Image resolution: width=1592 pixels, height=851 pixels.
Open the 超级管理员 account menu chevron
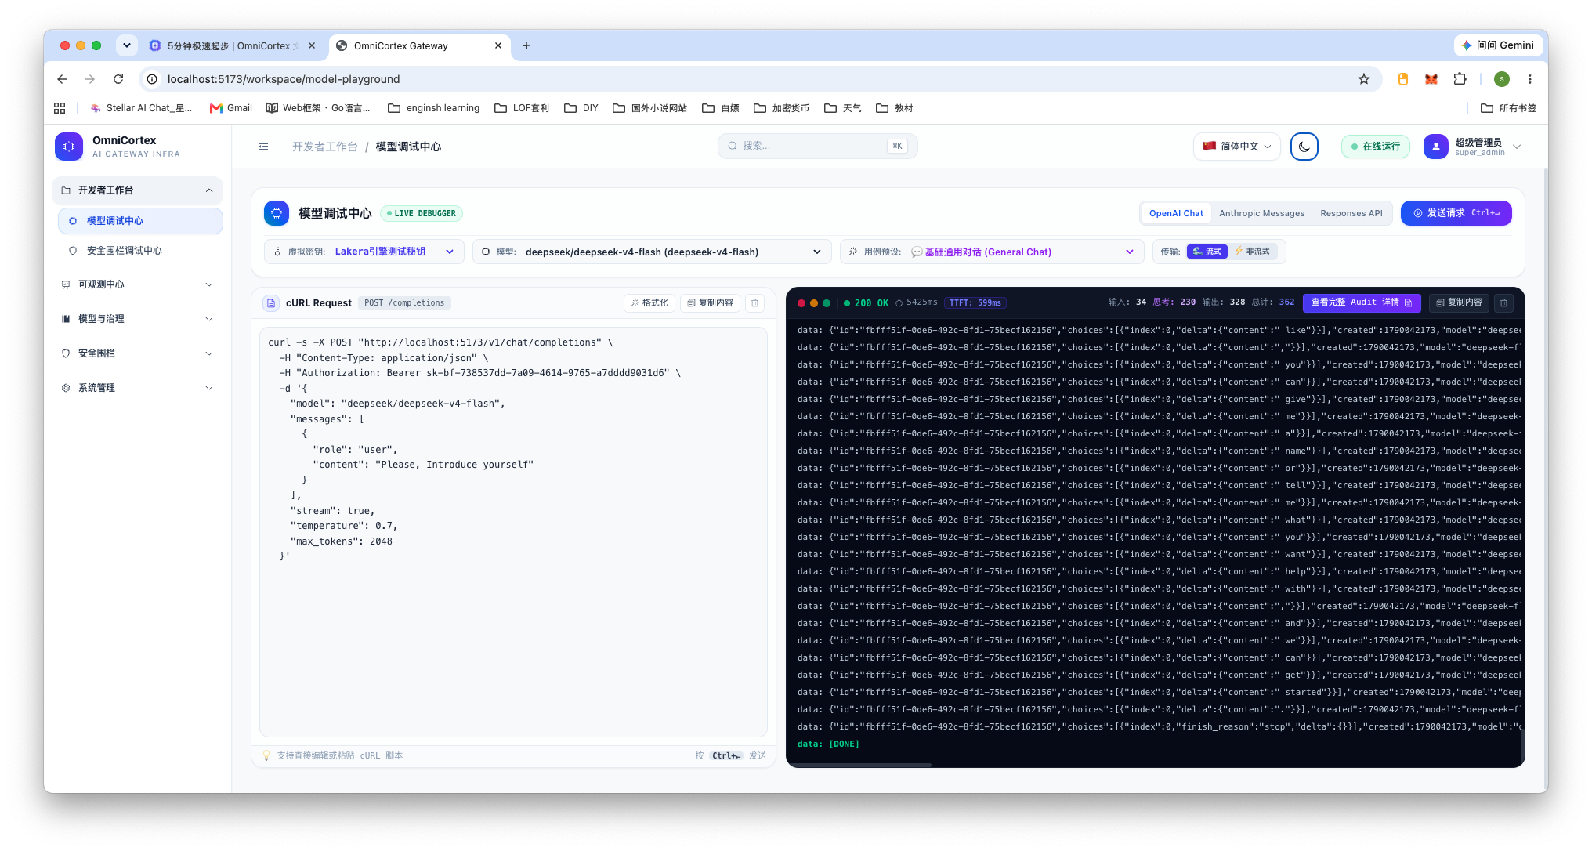pos(1517,147)
